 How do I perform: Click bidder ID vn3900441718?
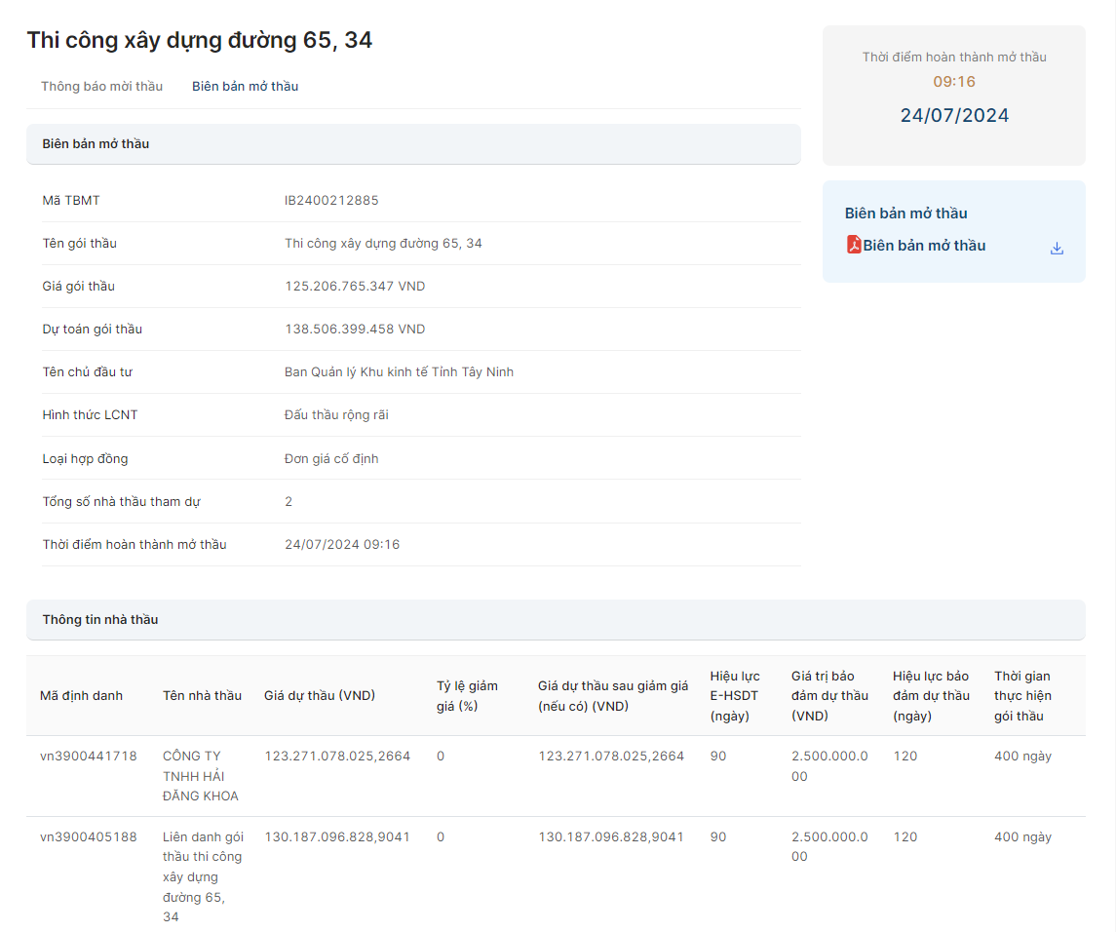(89, 757)
